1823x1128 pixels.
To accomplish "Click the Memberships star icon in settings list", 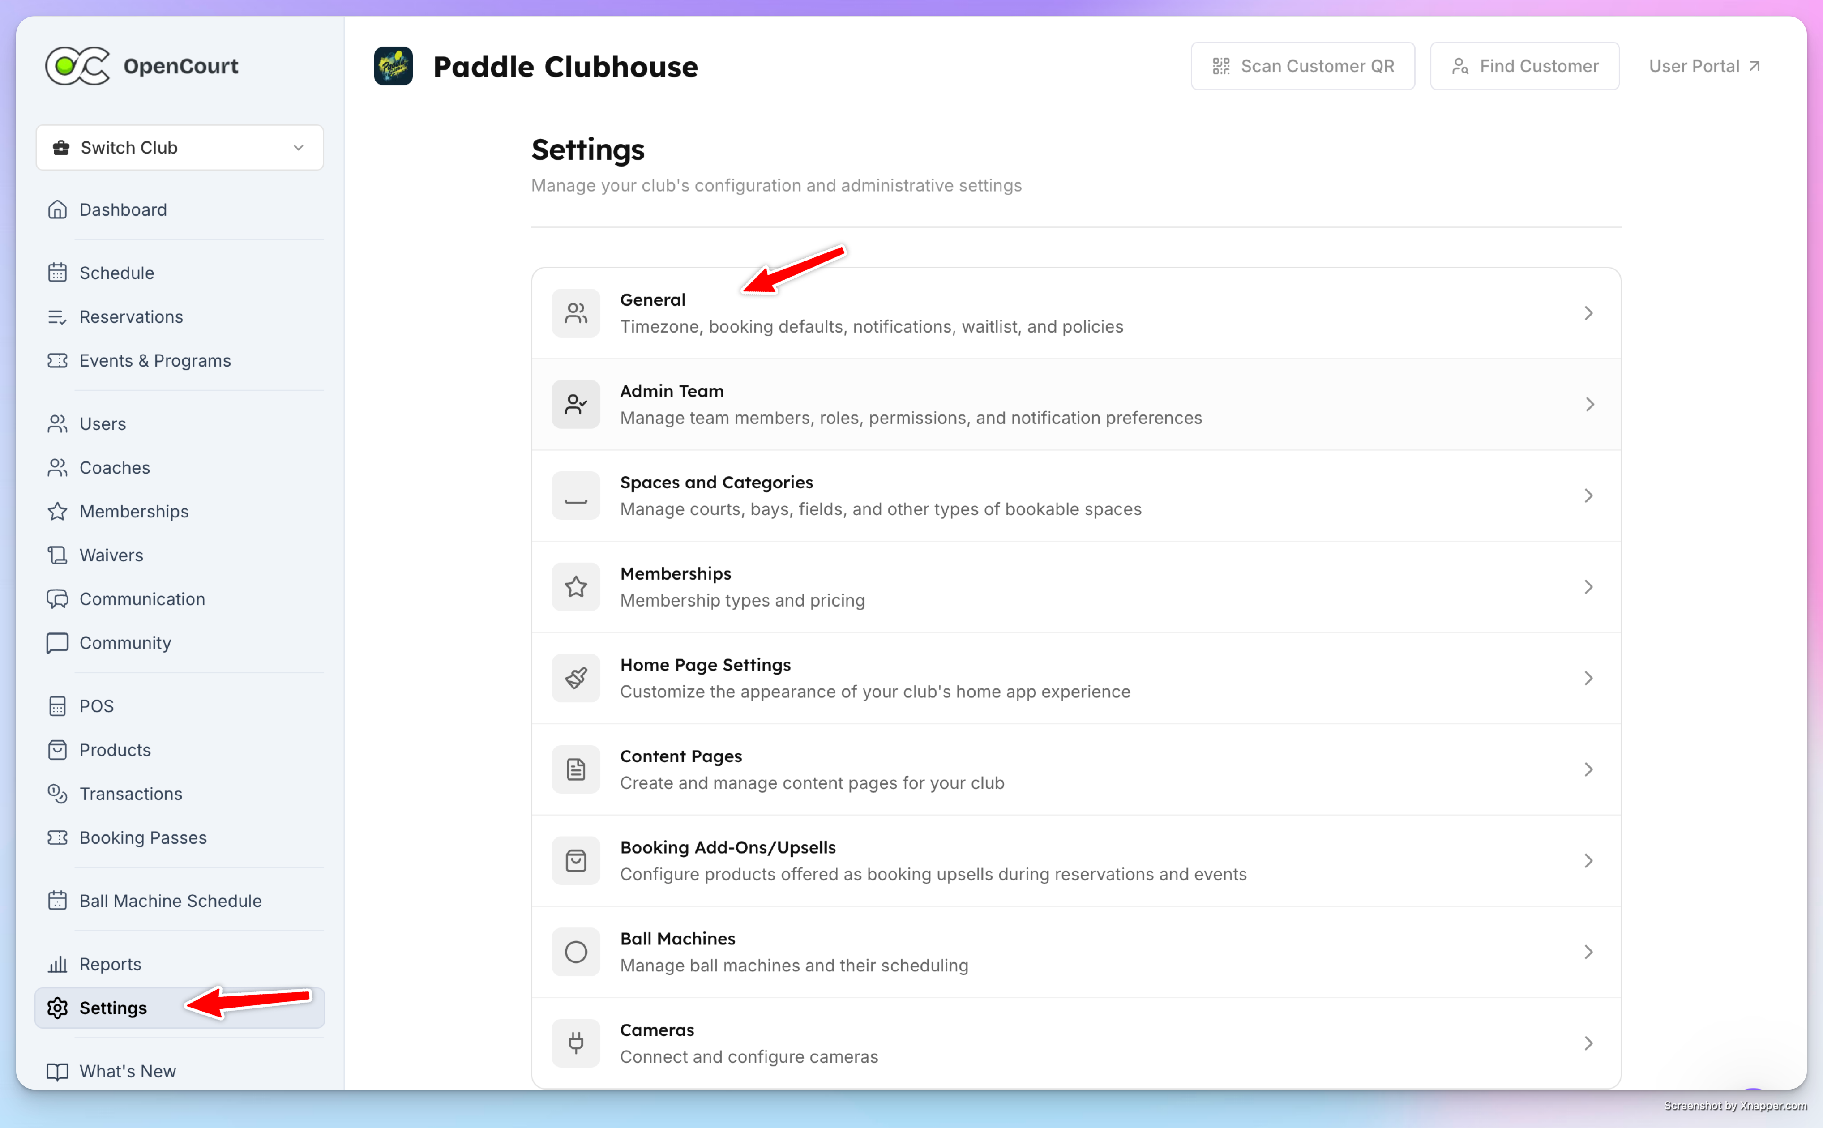I will point(576,587).
